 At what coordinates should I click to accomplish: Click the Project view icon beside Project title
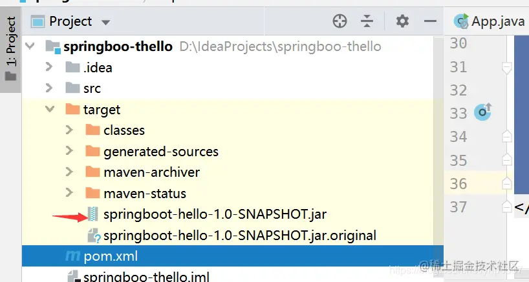(x=38, y=22)
